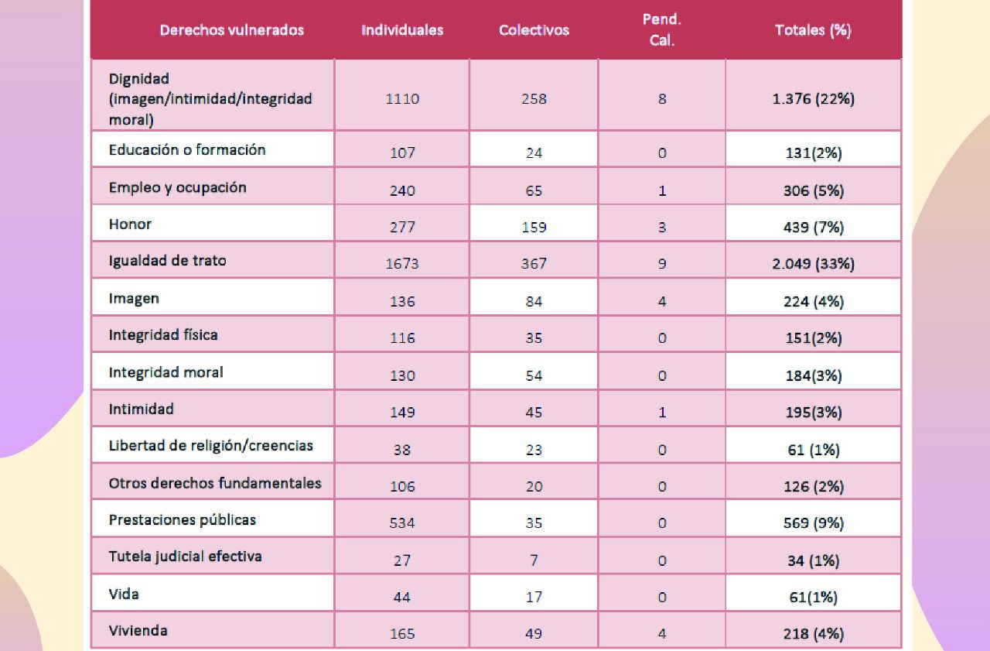
Task: Click the 'Pend. Cal.' column header
Action: click(x=662, y=31)
